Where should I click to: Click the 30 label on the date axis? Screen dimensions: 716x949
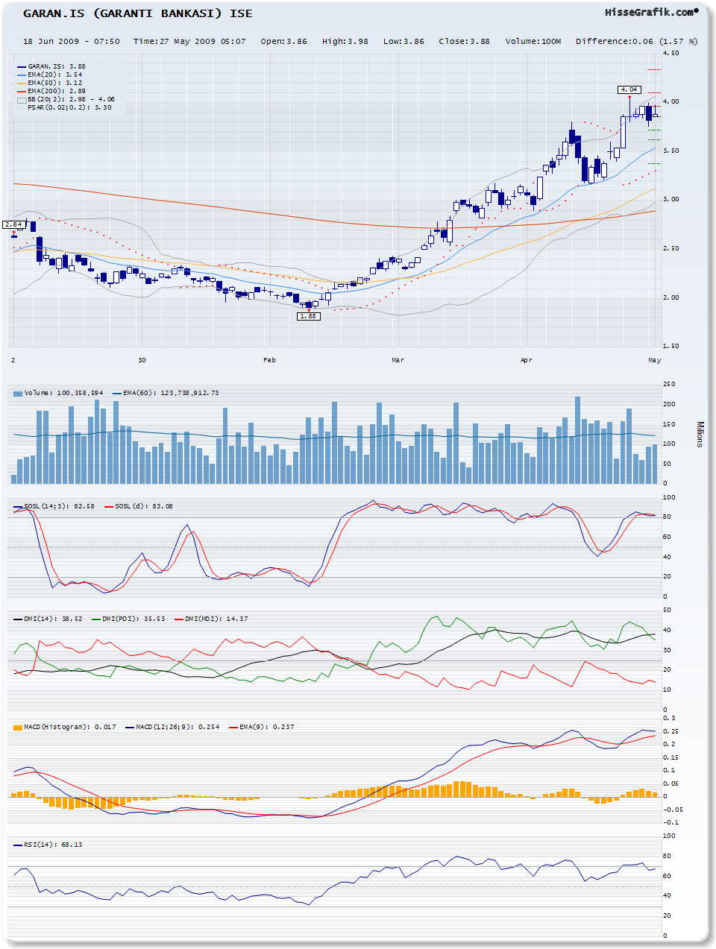142,360
